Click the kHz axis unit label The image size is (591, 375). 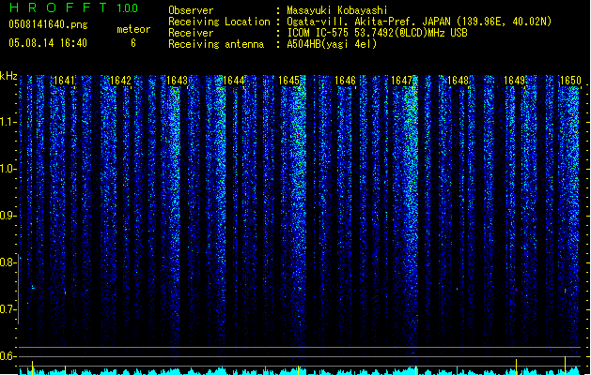[8, 76]
